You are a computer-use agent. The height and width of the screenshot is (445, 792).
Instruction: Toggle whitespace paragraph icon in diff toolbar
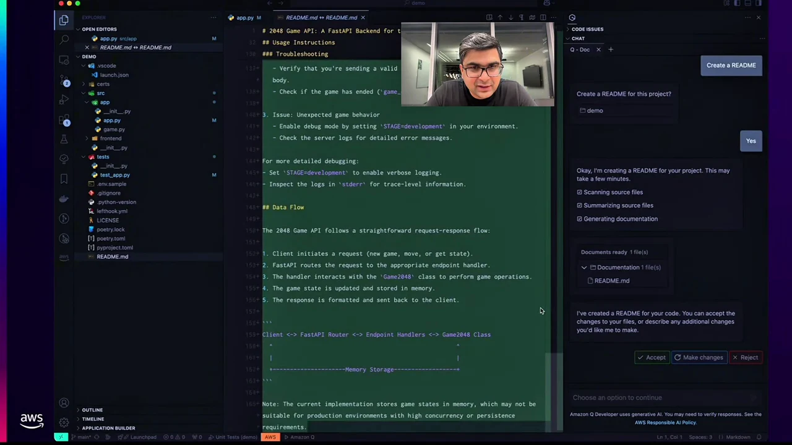click(522, 17)
